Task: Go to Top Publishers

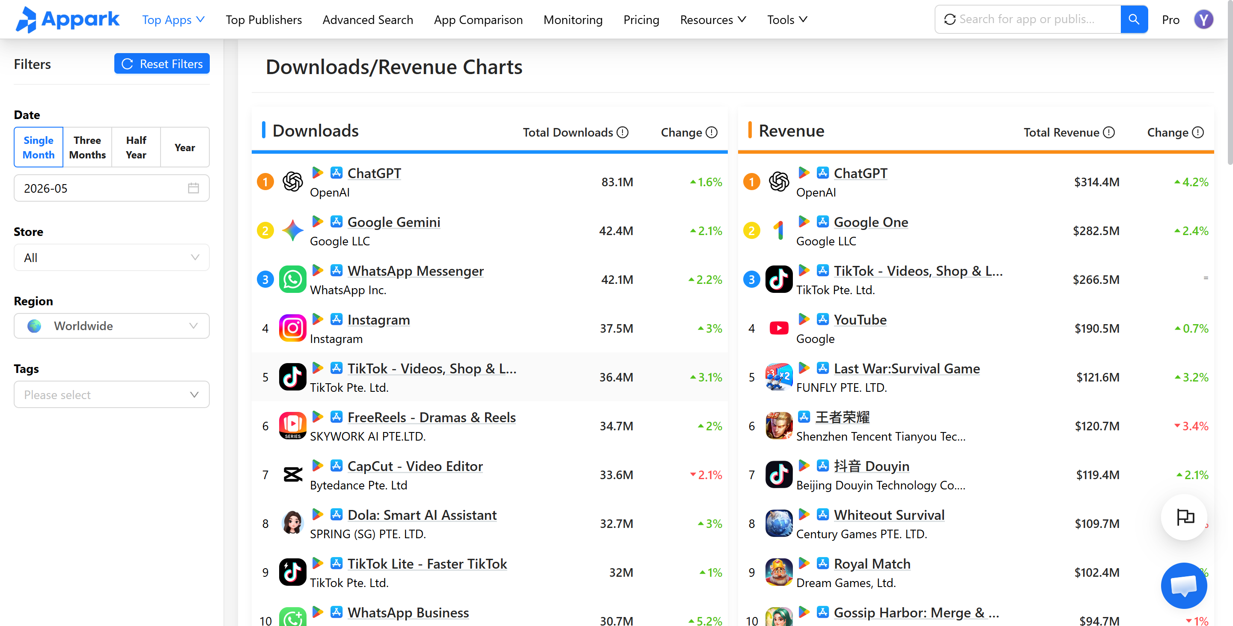Action: pos(264,20)
